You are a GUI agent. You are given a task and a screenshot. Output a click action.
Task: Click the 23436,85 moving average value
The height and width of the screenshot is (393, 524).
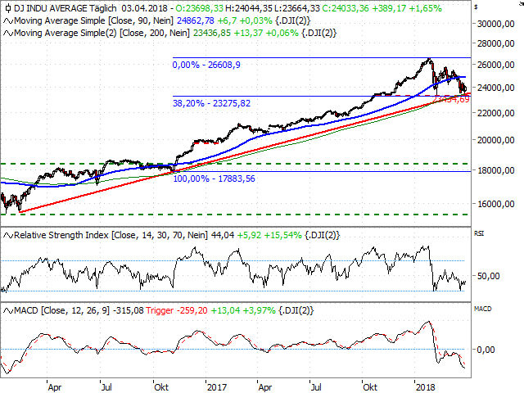click(x=211, y=34)
